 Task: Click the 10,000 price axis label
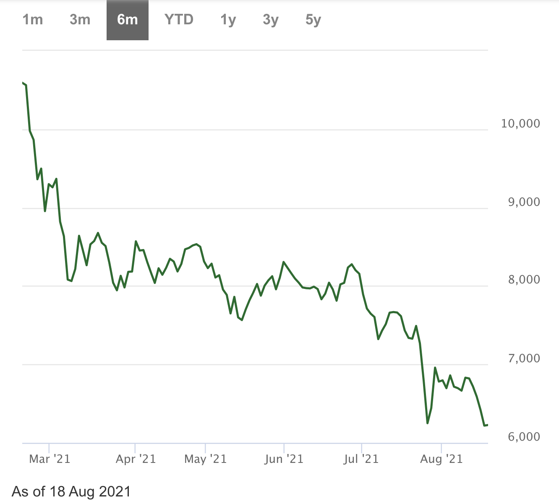pyautogui.click(x=520, y=124)
